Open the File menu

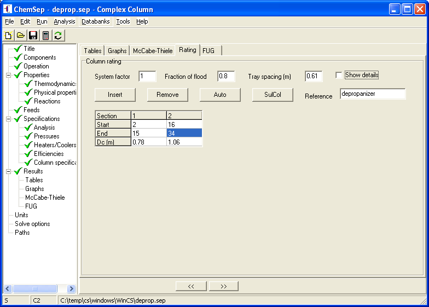point(9,21)
